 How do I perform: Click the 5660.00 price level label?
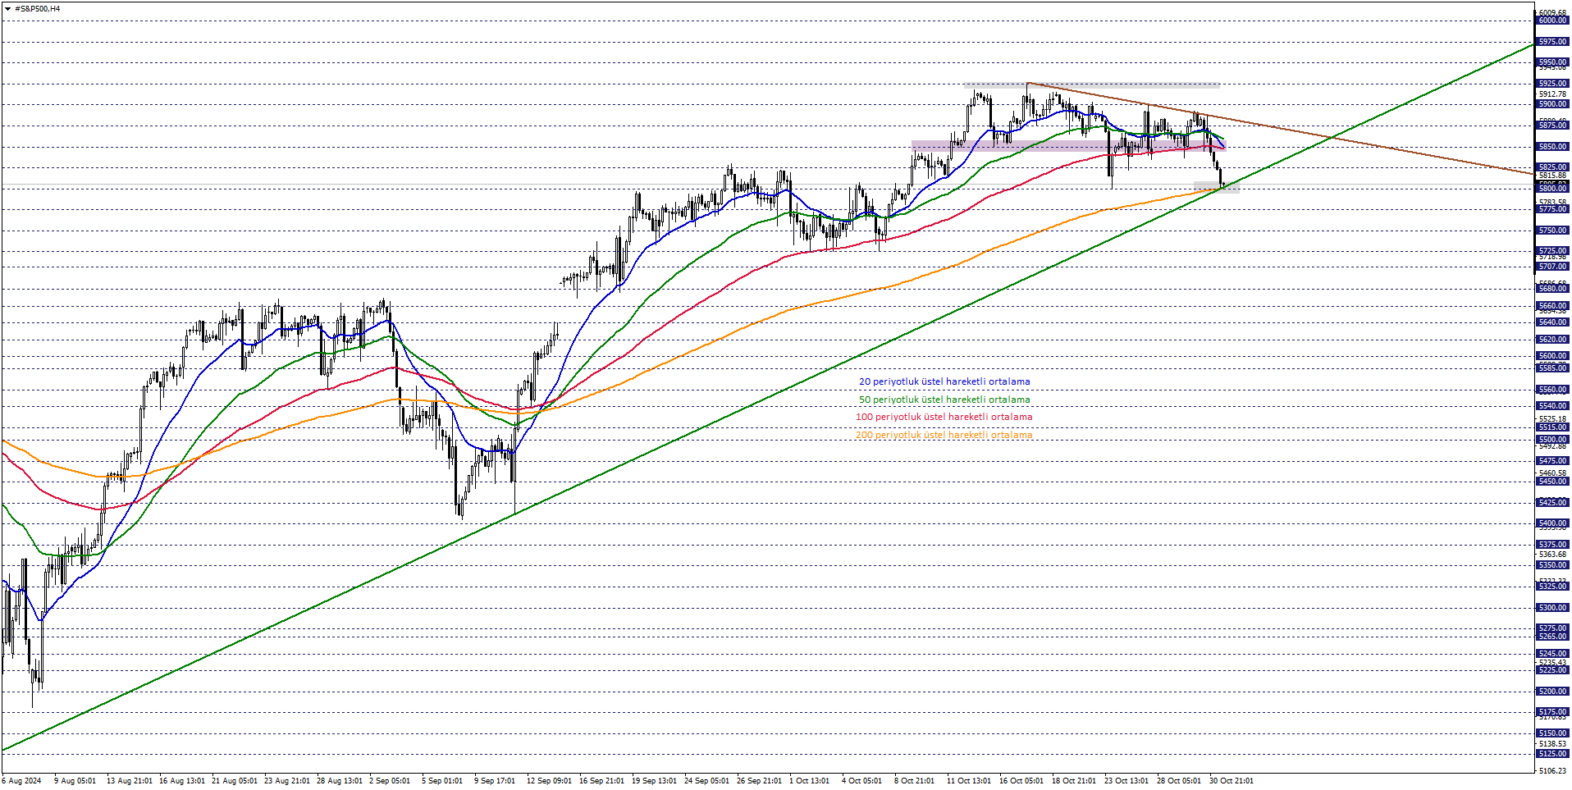click(x=1552, y=306)
